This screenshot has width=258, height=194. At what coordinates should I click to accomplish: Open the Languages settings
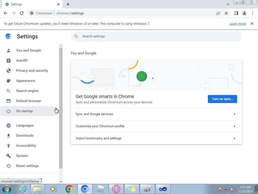(29, 125)
